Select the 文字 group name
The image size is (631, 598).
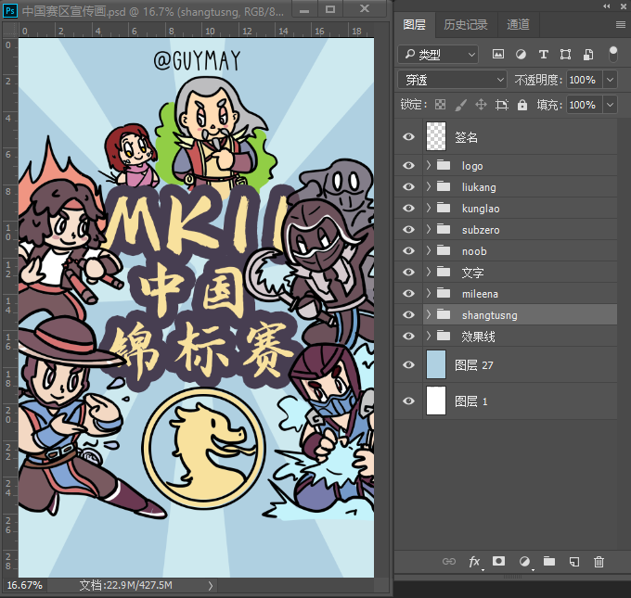click(x=472, y=273)
